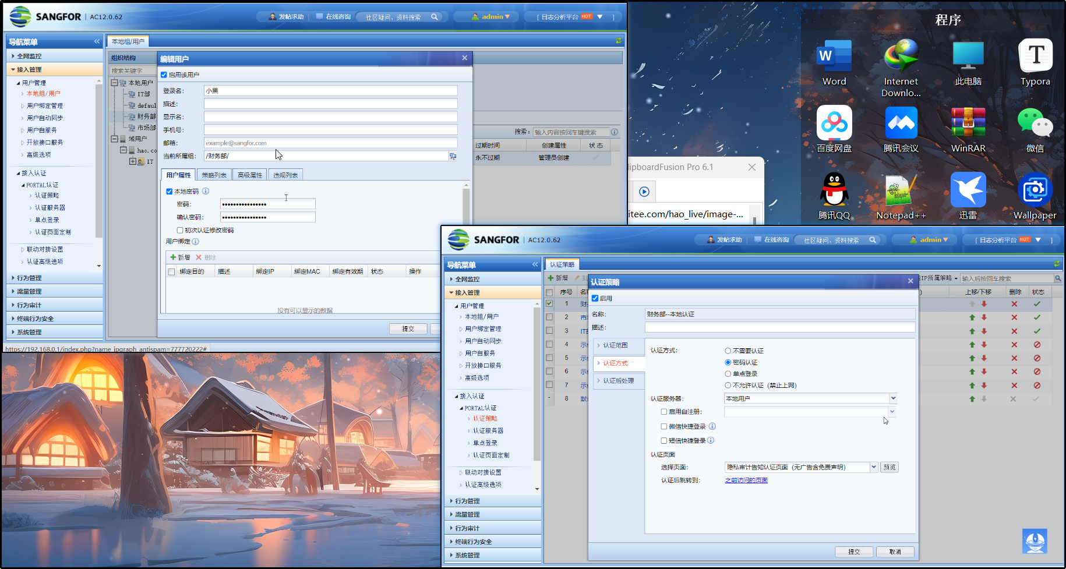Expand 行为管理 in the upper navigation menu
Viewport: 1066px width, 569px height.
[x=55, y=278]
